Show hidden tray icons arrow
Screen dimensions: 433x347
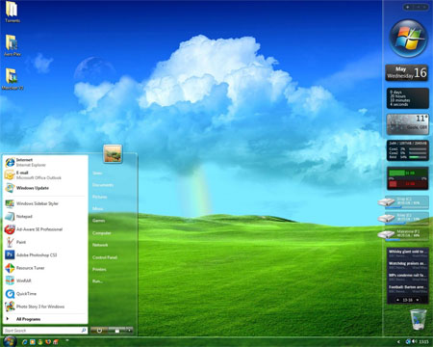398,341
